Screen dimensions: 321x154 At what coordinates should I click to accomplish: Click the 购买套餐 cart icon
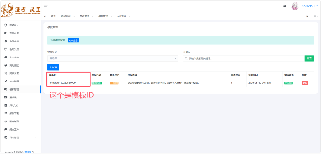[6, 73]
